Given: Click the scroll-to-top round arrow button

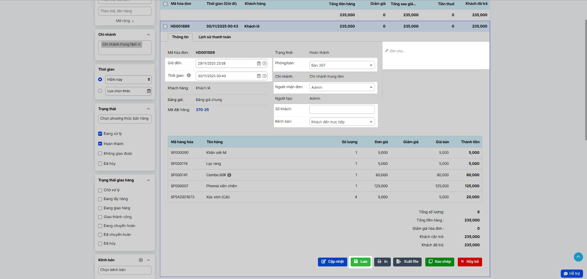Looking at the screenshot, I should pyautogui.click(x=578, y=257).
